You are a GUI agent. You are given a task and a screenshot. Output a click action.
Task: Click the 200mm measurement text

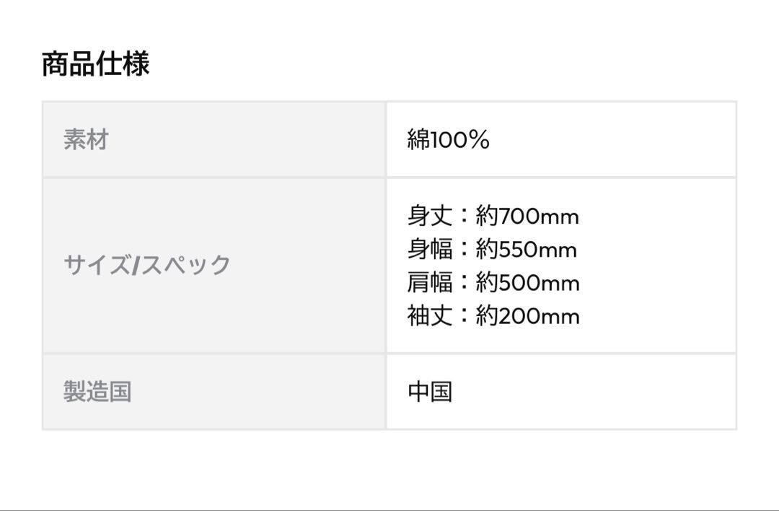[539, 316]
